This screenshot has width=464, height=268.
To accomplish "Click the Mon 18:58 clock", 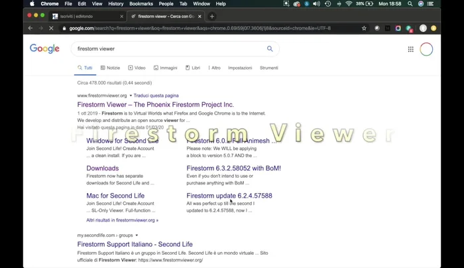I will [390, 4].
